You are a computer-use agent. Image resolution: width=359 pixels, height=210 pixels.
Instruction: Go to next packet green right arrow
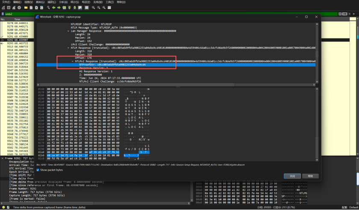(x=59, y=7)
